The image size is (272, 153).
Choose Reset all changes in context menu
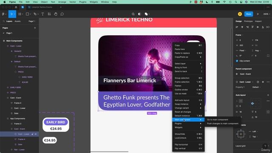pos(188,112)
